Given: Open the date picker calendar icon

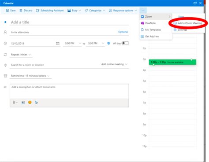Looking at the screenshot, I should tap(58, 43).
